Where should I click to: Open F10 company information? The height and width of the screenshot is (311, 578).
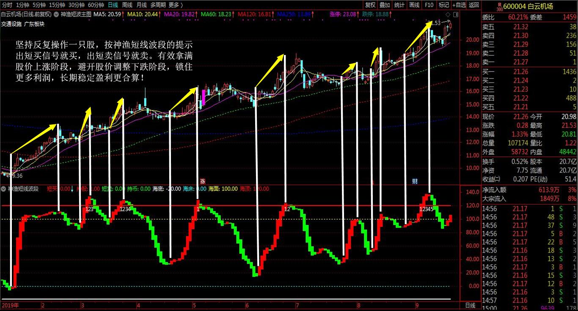429,5
